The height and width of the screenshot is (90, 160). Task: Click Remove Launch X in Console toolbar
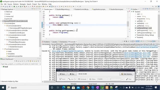(x=124, y=41)
